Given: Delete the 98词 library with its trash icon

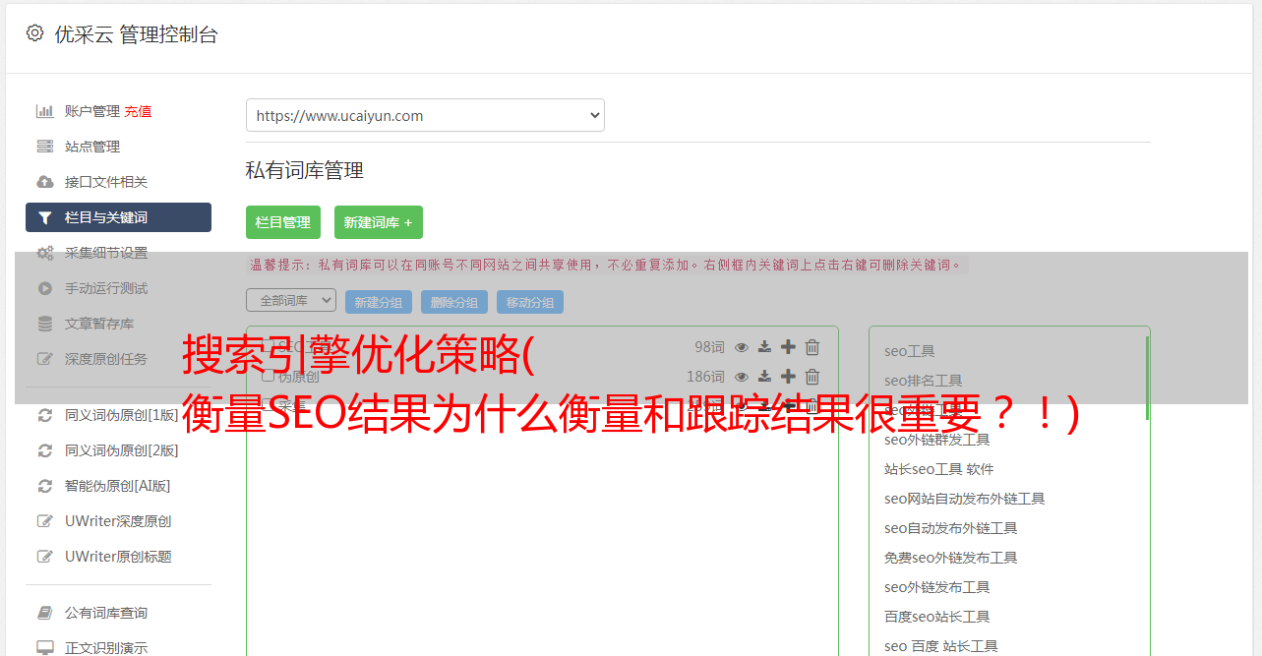Looking at the screenshot, I should [x=812, y=347].
